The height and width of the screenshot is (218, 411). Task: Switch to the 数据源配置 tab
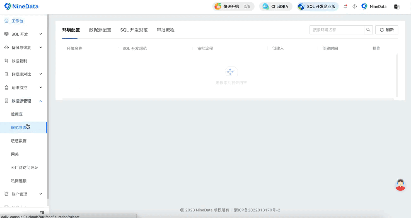(100, 30)
